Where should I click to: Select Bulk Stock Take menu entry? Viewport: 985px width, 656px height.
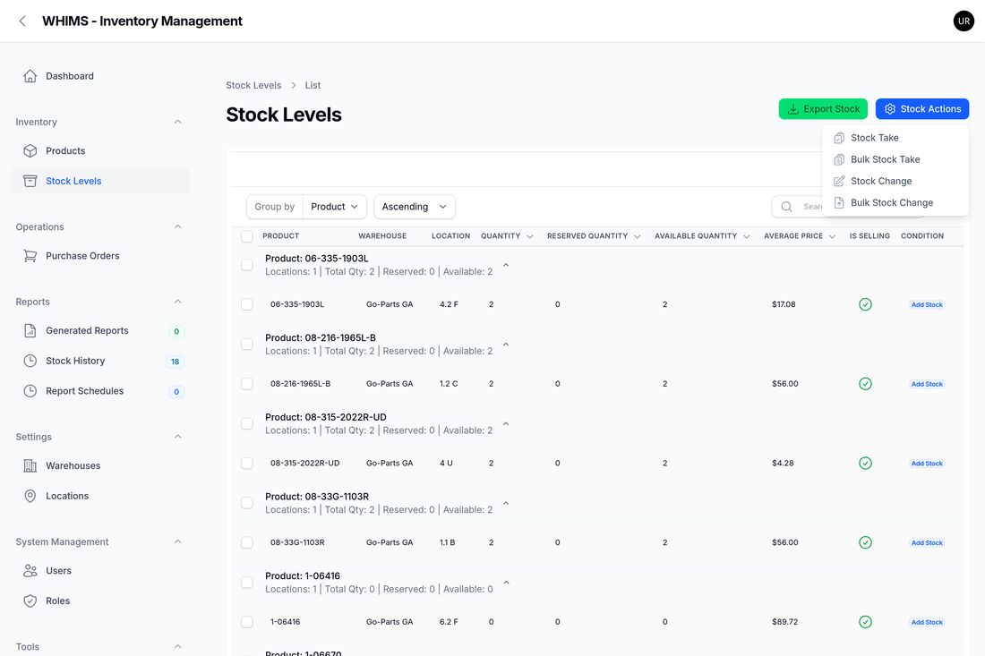[x=895, y=159]
